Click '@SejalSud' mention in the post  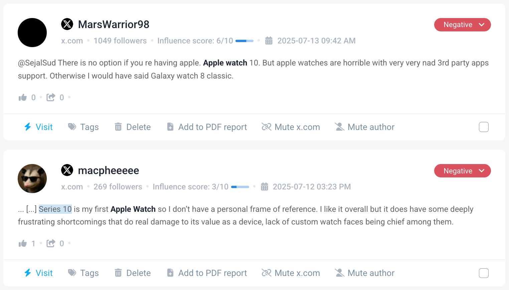37,63
